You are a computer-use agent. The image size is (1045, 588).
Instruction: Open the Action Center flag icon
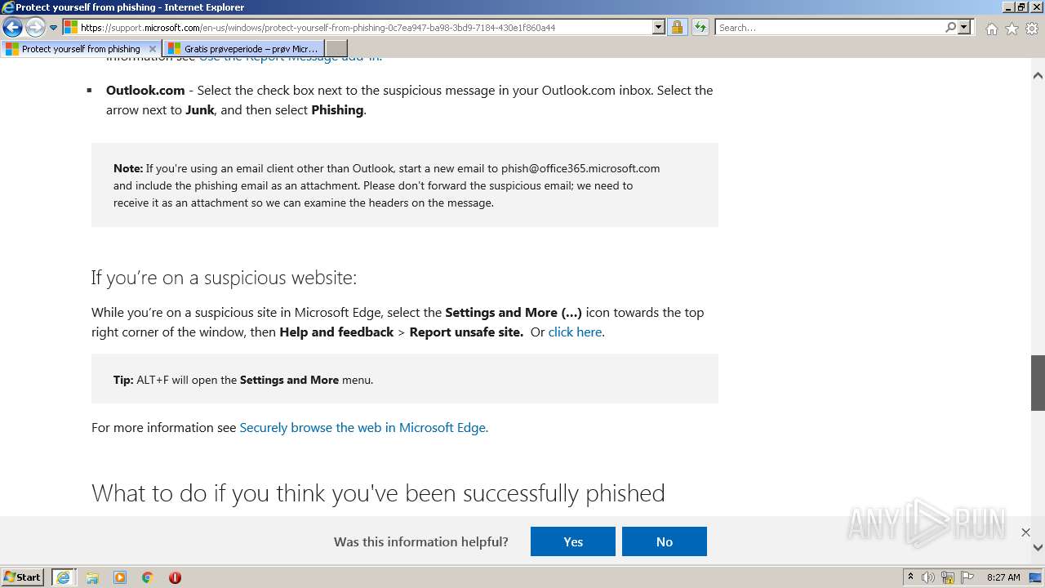point(967,577)
